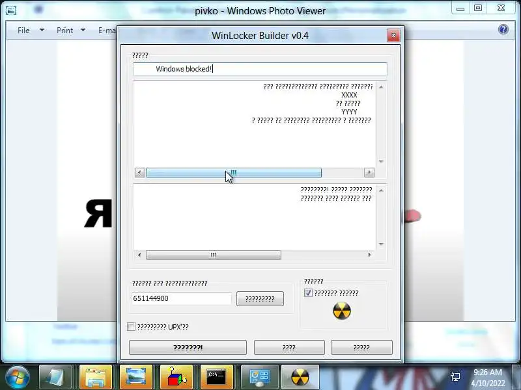Open the notepad icon in the taskbar
Image resolution: width=521 pixels, height=390 pixels.
(55, 377)
